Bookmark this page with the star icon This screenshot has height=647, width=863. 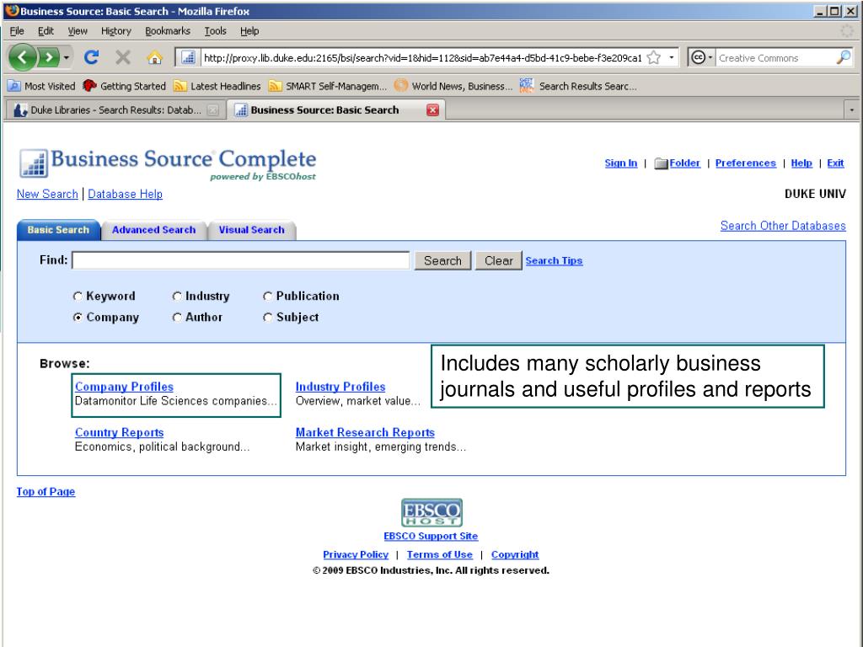pos(654,57)
